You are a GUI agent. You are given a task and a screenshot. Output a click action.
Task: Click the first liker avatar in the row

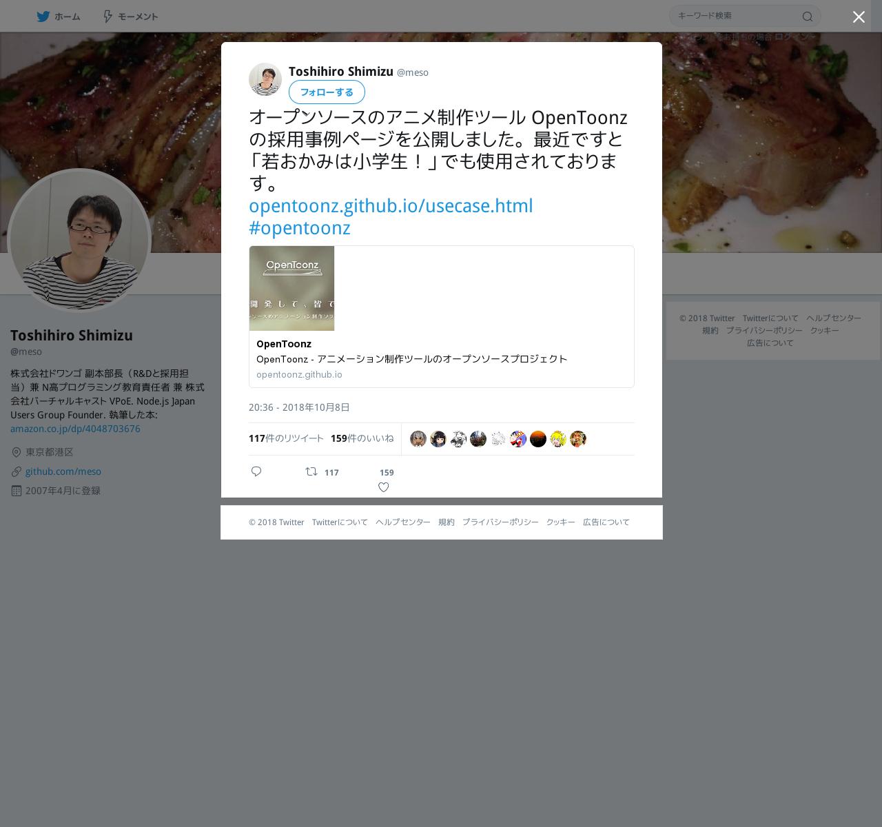tap(418, 439)
